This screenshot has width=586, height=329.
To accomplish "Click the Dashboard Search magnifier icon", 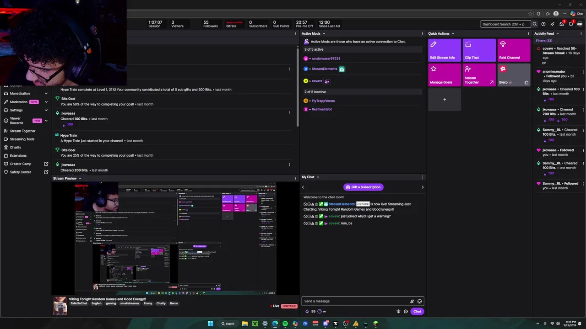I will pyautogui.click(x=534, y=24).
